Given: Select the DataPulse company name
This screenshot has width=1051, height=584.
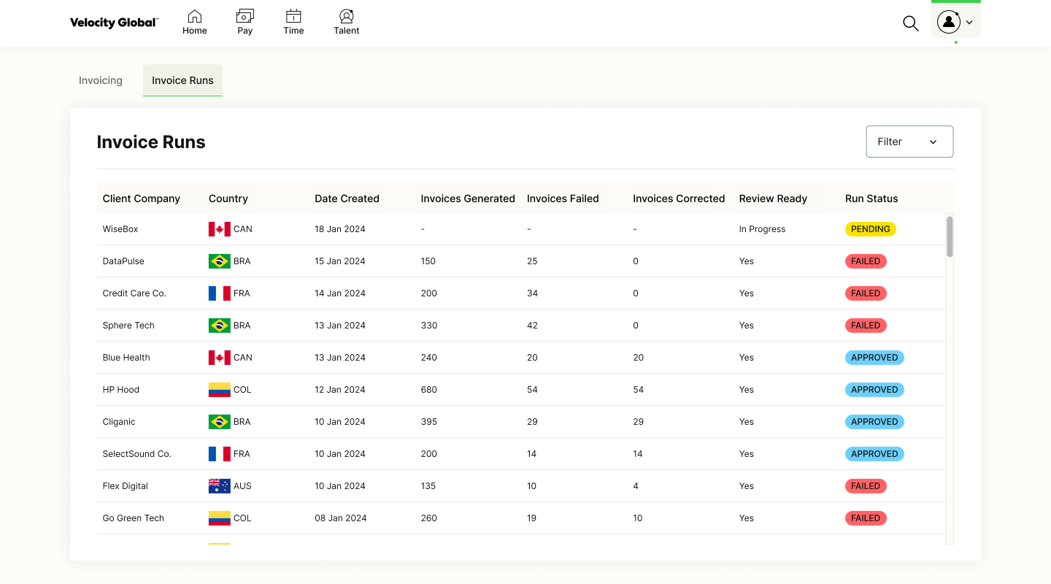Looking at the screenshot, I should pos(123,261).
